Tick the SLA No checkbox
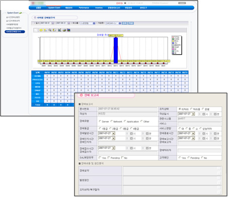The width and height of the screenshot is (228, 197). click(x=122, y=158)
